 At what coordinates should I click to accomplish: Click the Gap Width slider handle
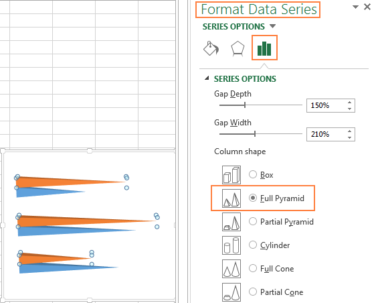(x=255, y=133)
